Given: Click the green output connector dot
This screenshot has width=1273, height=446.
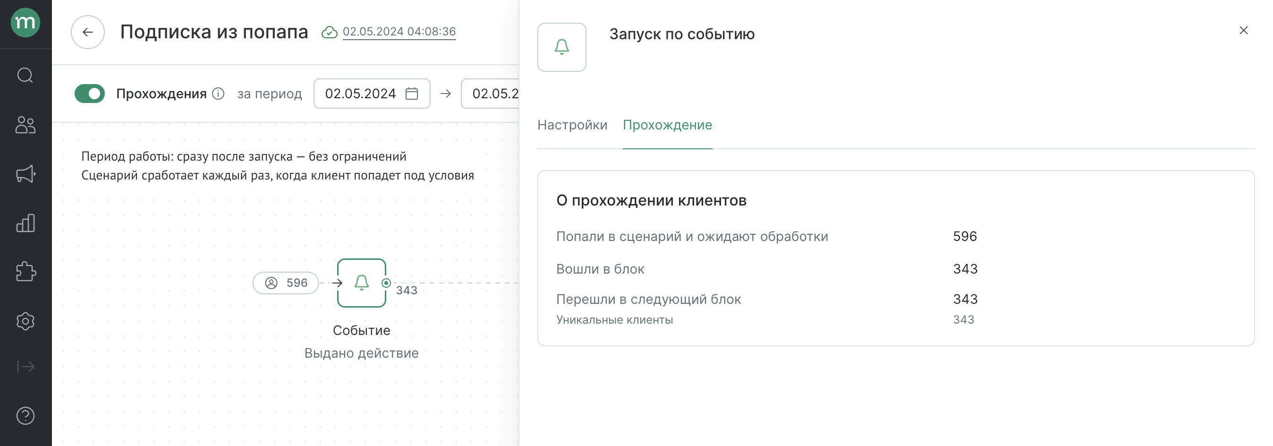Looking at the screenshot, I should (386, 283).
